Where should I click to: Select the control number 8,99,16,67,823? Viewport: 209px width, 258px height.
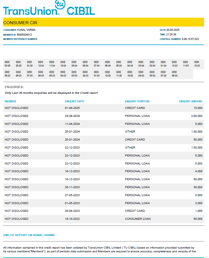coord(190,39)
